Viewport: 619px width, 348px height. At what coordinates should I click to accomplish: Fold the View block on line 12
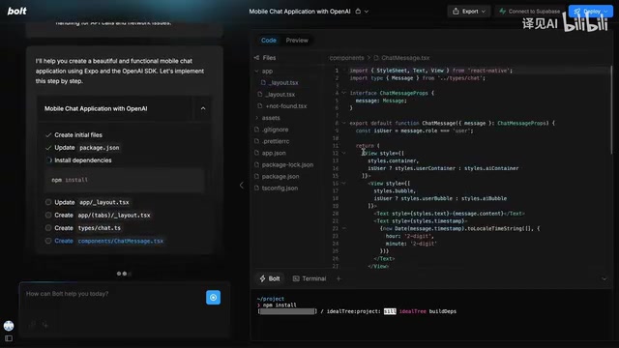click(344, 153)
